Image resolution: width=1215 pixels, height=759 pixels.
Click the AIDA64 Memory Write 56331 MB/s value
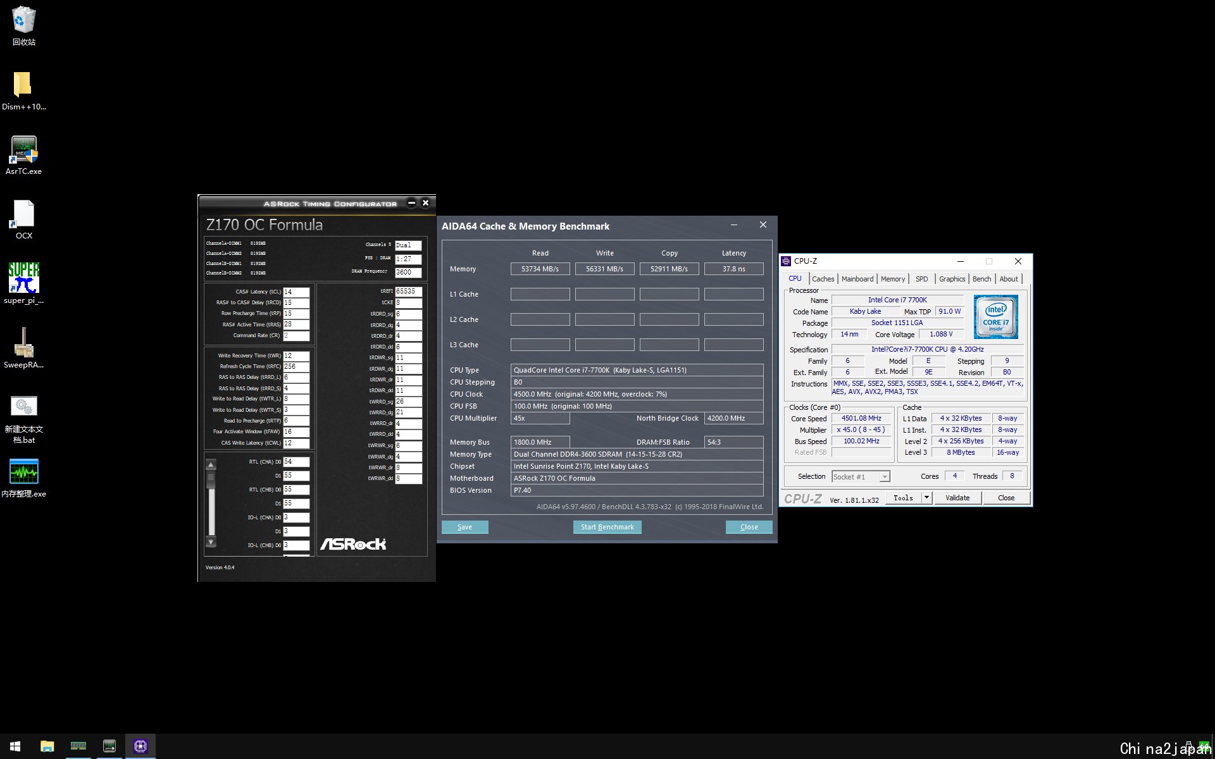(x=604, y=269)
